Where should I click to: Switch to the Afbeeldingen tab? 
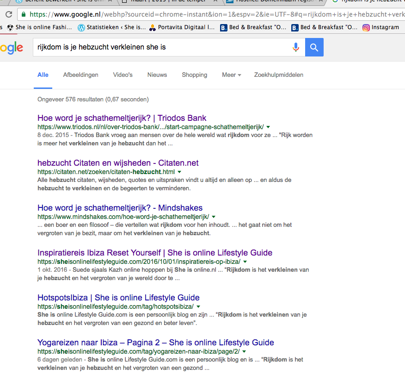coord(80,75)
